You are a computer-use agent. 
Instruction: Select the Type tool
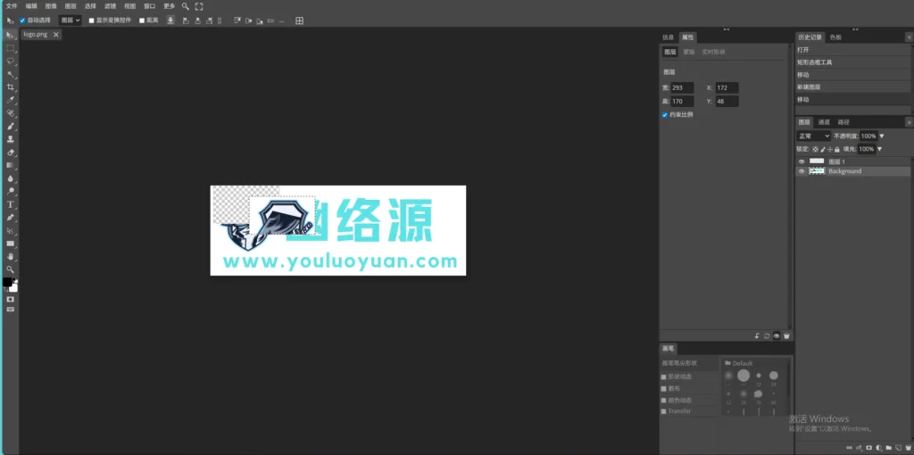pyautogui.click(x=11, y=204)
